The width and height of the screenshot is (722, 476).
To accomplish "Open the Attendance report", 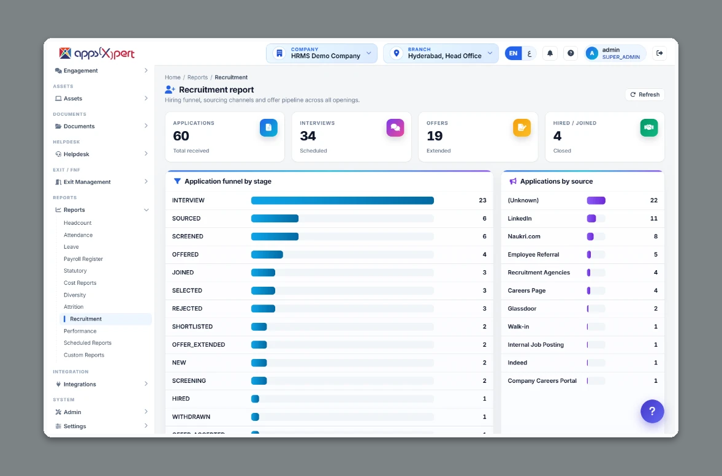I will tap(78, 235).
